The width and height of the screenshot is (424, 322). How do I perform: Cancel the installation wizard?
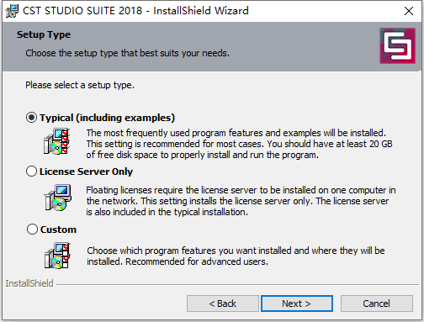tap(377, 304)
